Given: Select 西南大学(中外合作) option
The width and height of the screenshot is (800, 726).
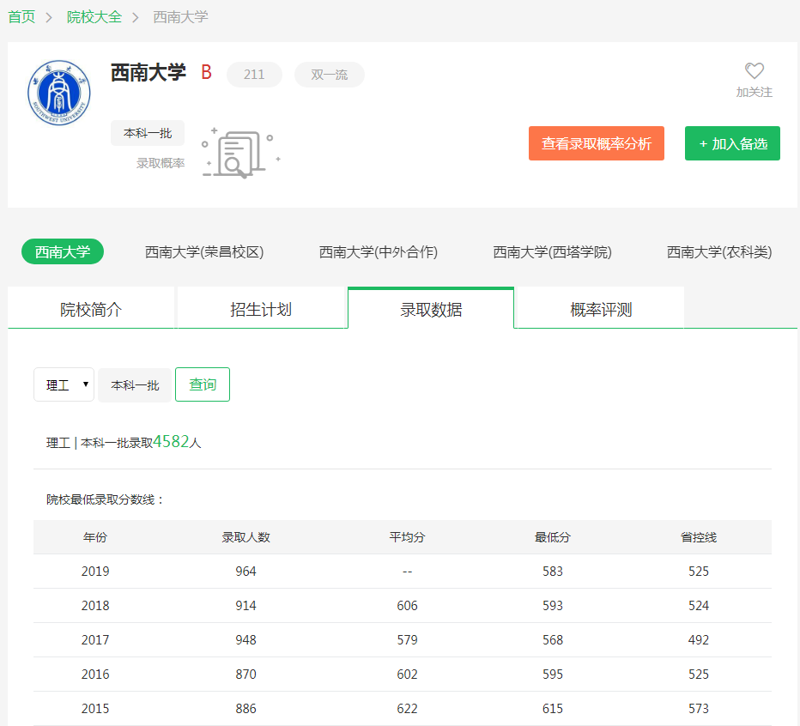Looking at the screenshot, I should coord(378,252).
